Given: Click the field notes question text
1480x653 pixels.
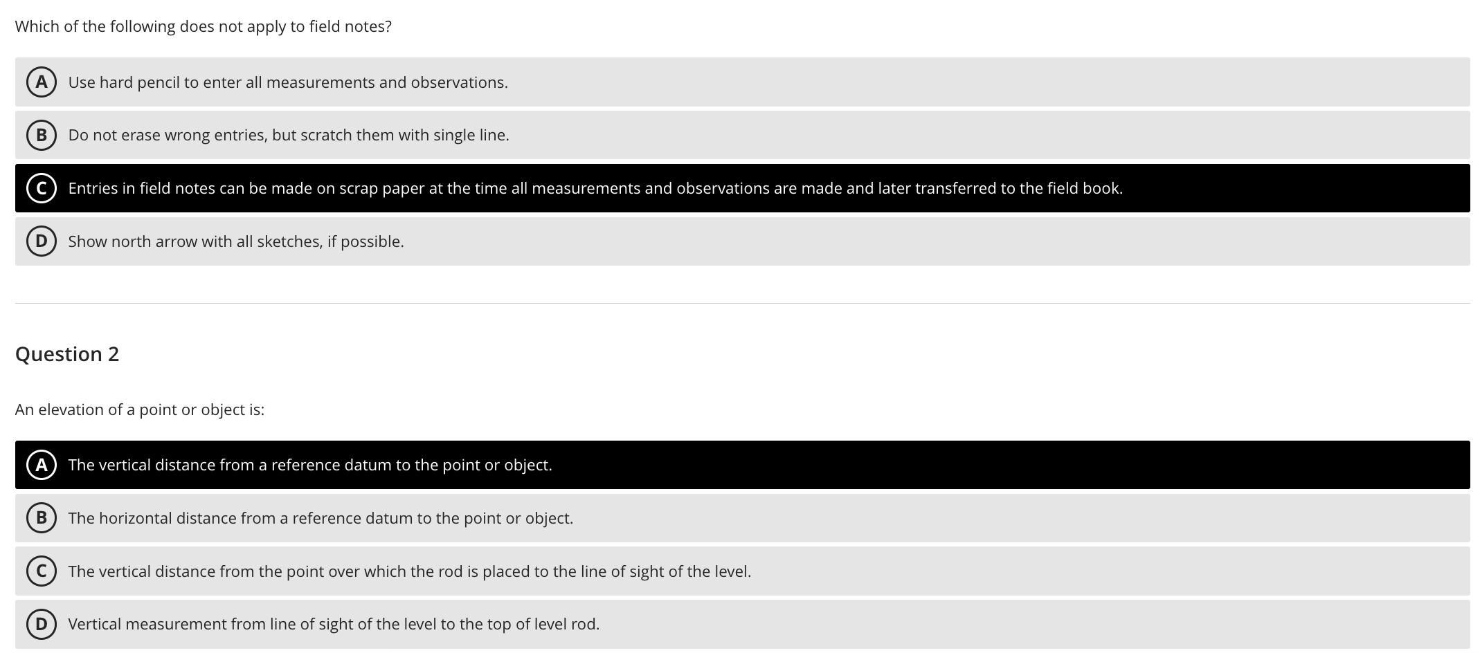Looking at the screenshot, I should tap(204, 26).
